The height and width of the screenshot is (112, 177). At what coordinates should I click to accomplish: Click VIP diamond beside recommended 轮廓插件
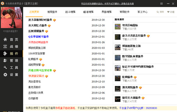135,77
